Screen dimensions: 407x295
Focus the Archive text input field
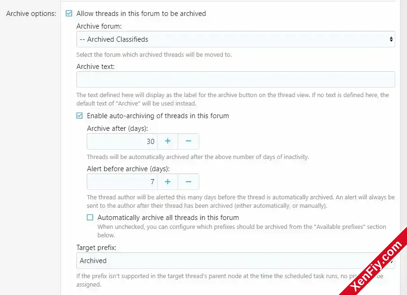point(236,79)
